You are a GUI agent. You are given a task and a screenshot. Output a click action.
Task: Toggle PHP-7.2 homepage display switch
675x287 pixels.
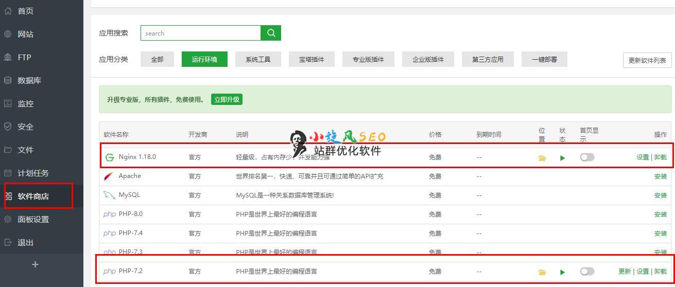point(587,272)
